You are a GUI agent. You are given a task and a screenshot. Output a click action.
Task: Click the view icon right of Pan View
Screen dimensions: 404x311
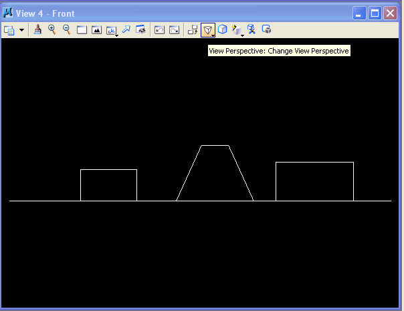(x=140, y=29)
